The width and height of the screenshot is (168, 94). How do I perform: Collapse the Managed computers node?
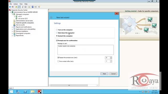[12, 14]
